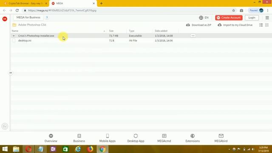Click the Adobe Photoshop CS6 folder icon
The image size is (272, 153).
(x=14, y=25)
